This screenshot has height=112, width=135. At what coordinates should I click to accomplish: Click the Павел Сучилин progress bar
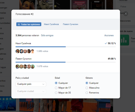[66, 62]
